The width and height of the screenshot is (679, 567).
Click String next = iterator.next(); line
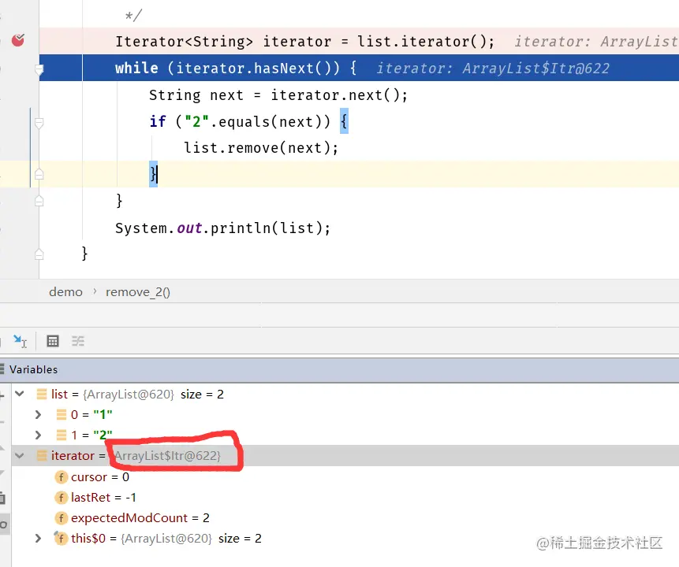click(x=278, y=95)
